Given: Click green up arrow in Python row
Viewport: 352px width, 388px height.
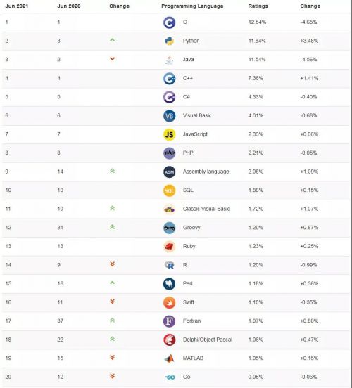Looking at the screenshot, I should (x=113, y=39).
